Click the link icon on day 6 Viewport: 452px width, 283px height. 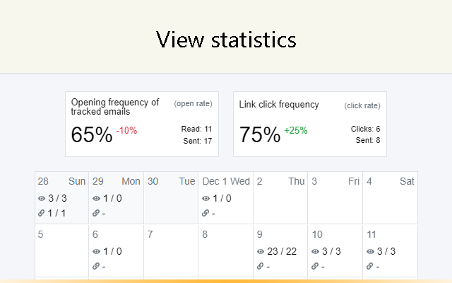[96, 266]
